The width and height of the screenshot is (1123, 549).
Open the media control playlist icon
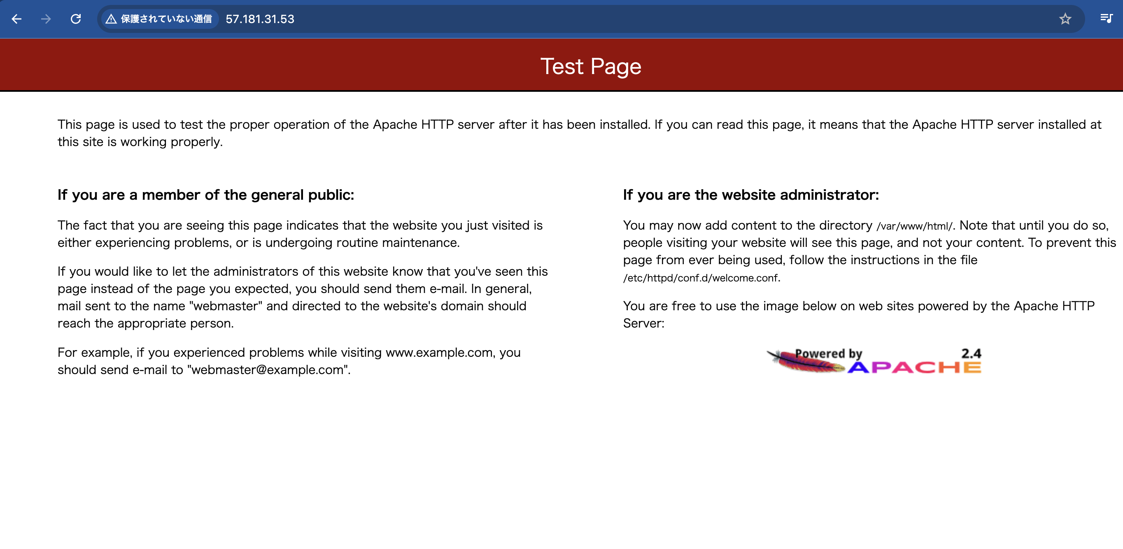coord(1106,19)
